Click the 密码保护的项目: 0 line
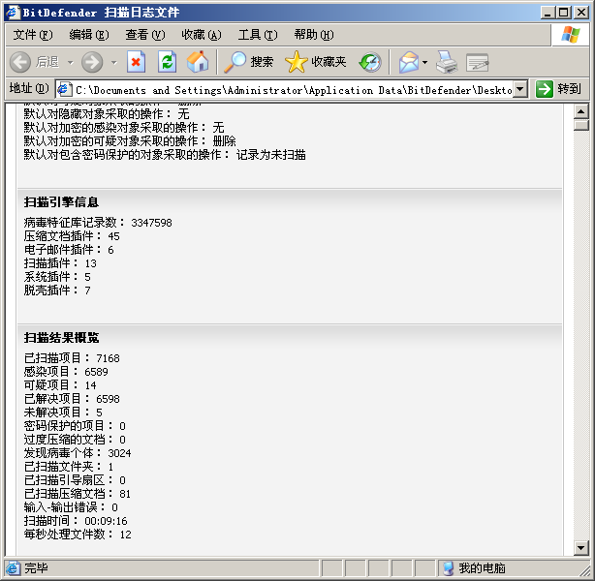The image size is (595, 581). [x=75, y=426]
